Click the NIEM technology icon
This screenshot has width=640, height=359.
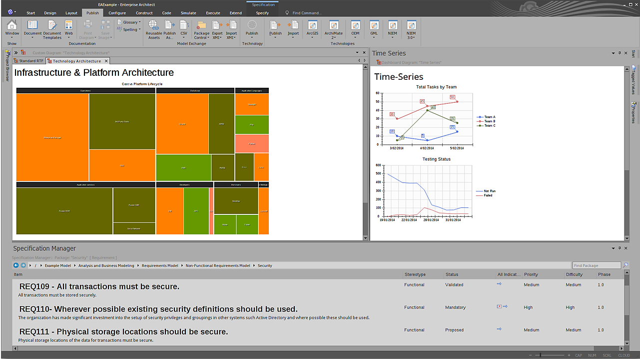393,25
